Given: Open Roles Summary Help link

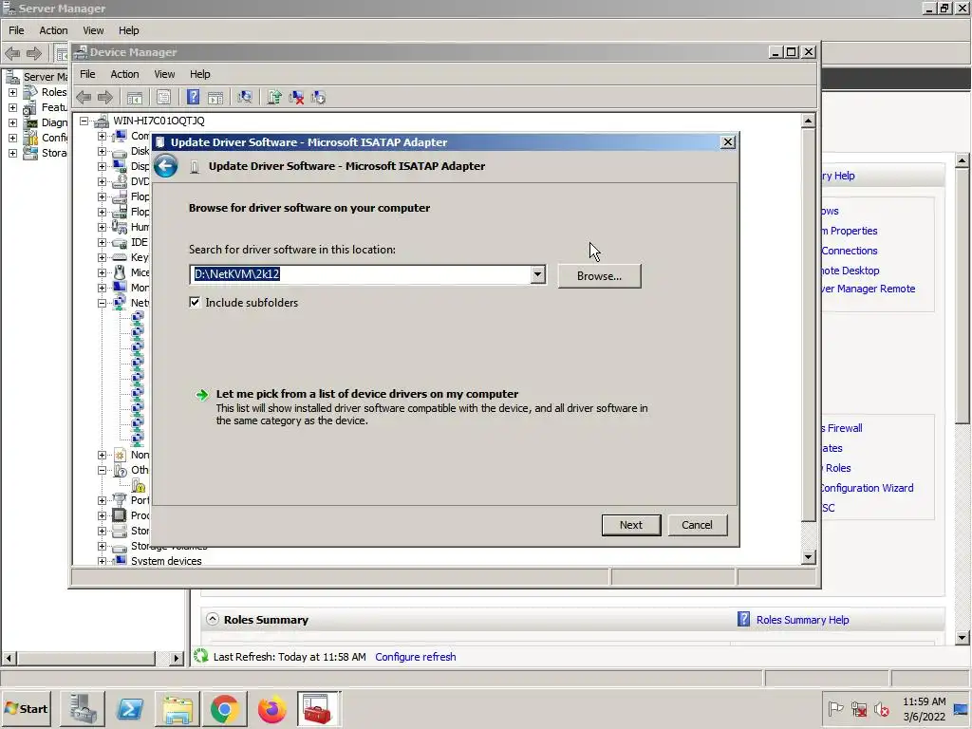Looking at the screenshot, I should 803,619.
